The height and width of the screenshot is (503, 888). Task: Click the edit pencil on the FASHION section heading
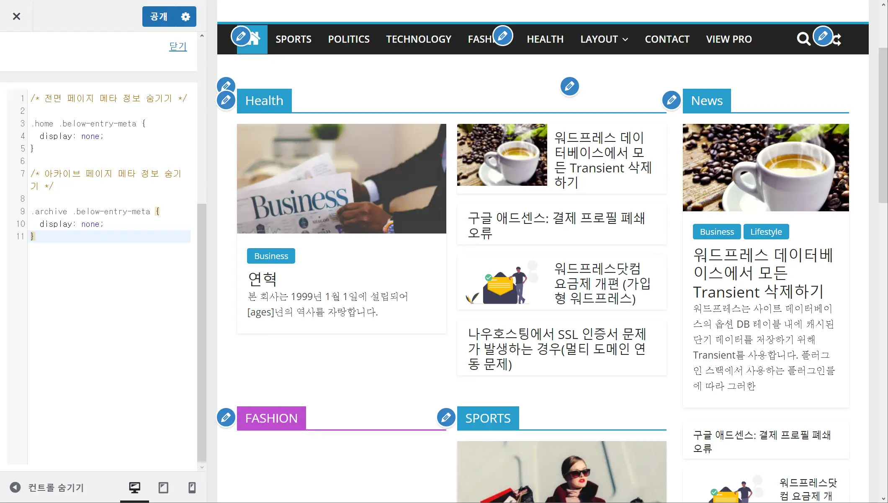coord(226,417)
